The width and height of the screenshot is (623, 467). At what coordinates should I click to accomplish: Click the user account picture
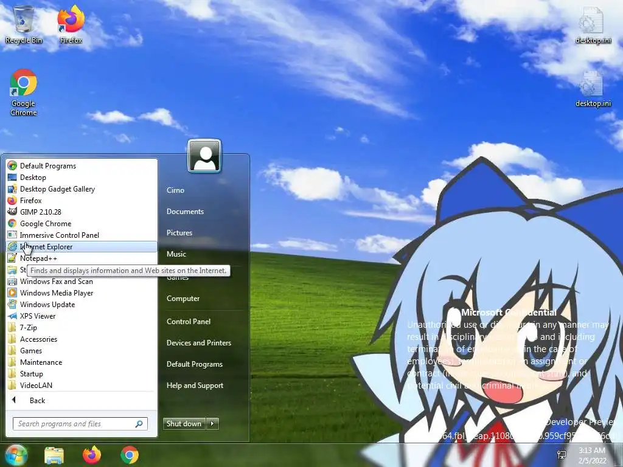[204, 156]
